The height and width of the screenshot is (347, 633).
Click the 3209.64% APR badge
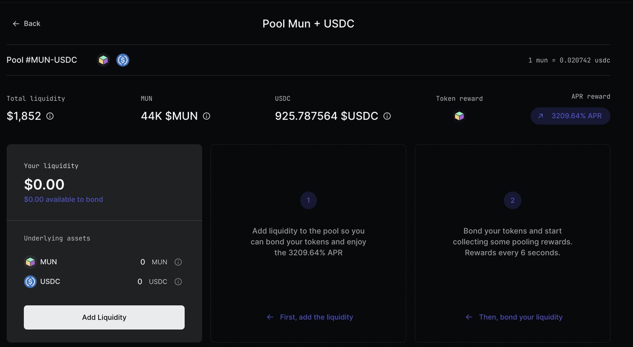(570, 116)
